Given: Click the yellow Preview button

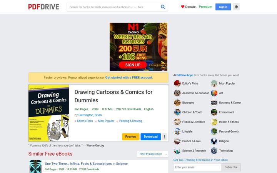Looking at the screenshot, I should (x=131, y=136).
